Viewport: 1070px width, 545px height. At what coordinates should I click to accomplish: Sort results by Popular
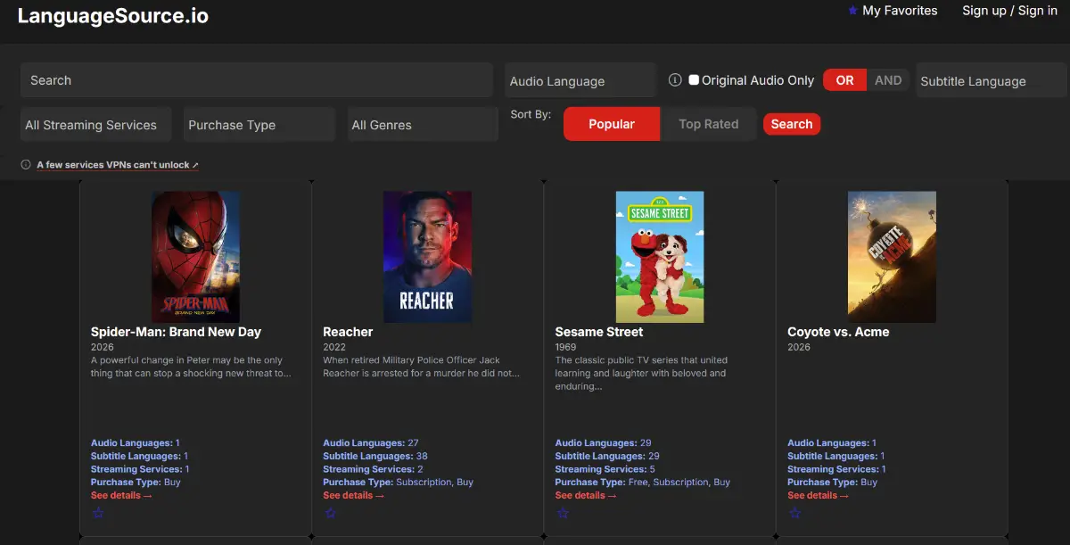pyautogui.click(x=612, y=124)
